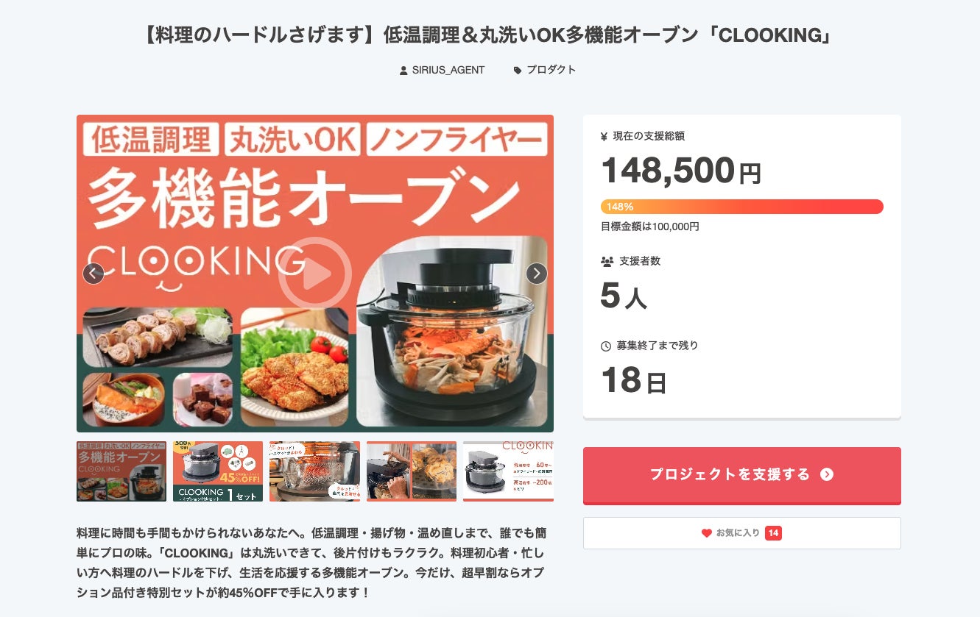The width and height of the screenshot is (980, 617).
Task: Toggle お気に入り favorite for this project
Action: (741, 533)
